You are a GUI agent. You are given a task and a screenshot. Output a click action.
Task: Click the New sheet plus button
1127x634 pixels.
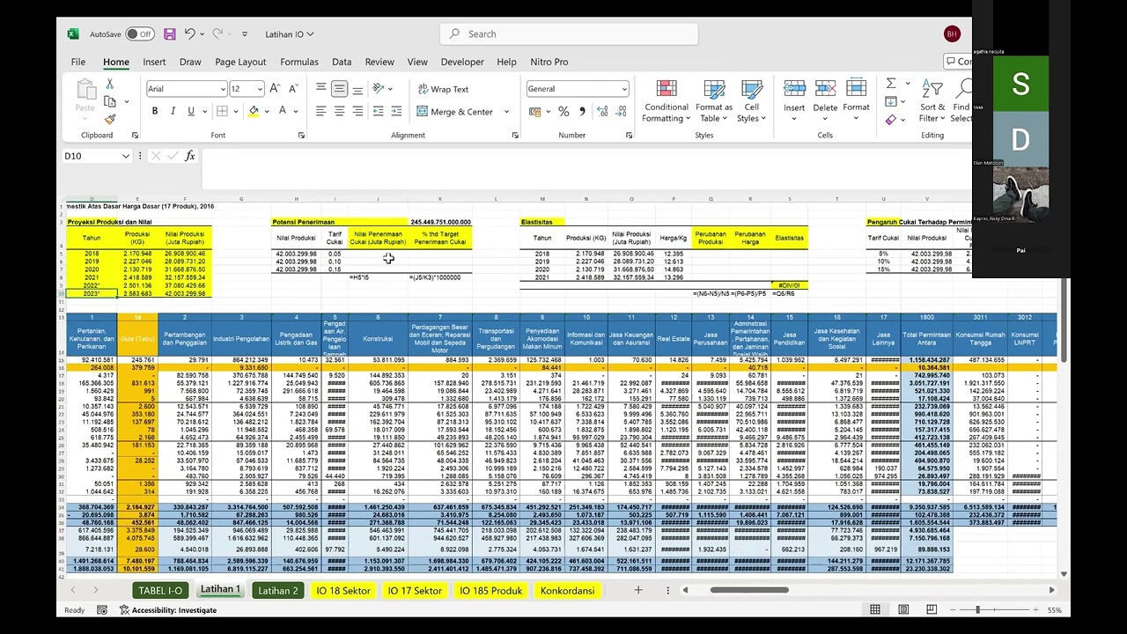click(x=638, y=590)
